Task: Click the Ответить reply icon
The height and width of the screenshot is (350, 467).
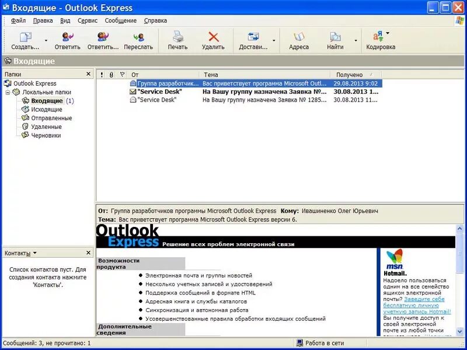Action: (x=68, y=37)
